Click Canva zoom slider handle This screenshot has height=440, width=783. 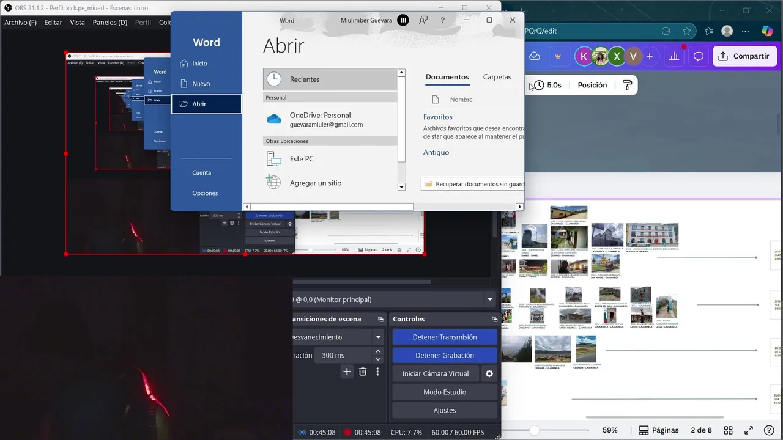[x=534, y=430]
